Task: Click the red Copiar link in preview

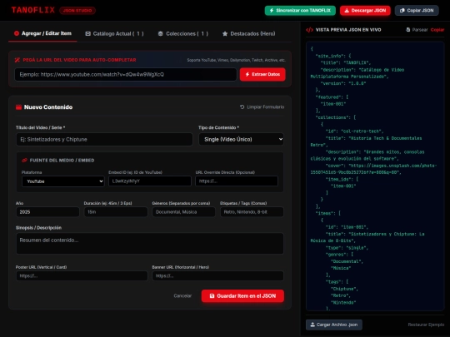Action: click(437, 30)
